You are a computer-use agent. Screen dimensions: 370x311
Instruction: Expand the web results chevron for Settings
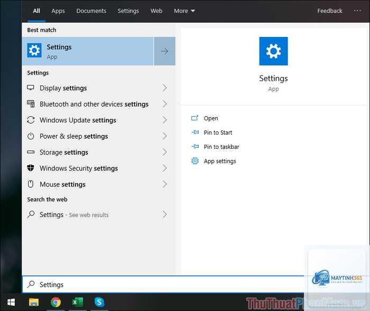point(165,214)
